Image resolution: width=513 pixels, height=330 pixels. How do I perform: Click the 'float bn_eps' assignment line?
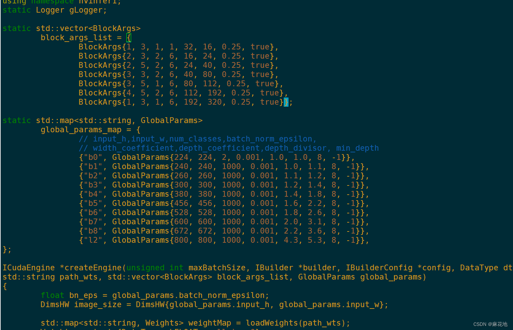click(155, 295)
